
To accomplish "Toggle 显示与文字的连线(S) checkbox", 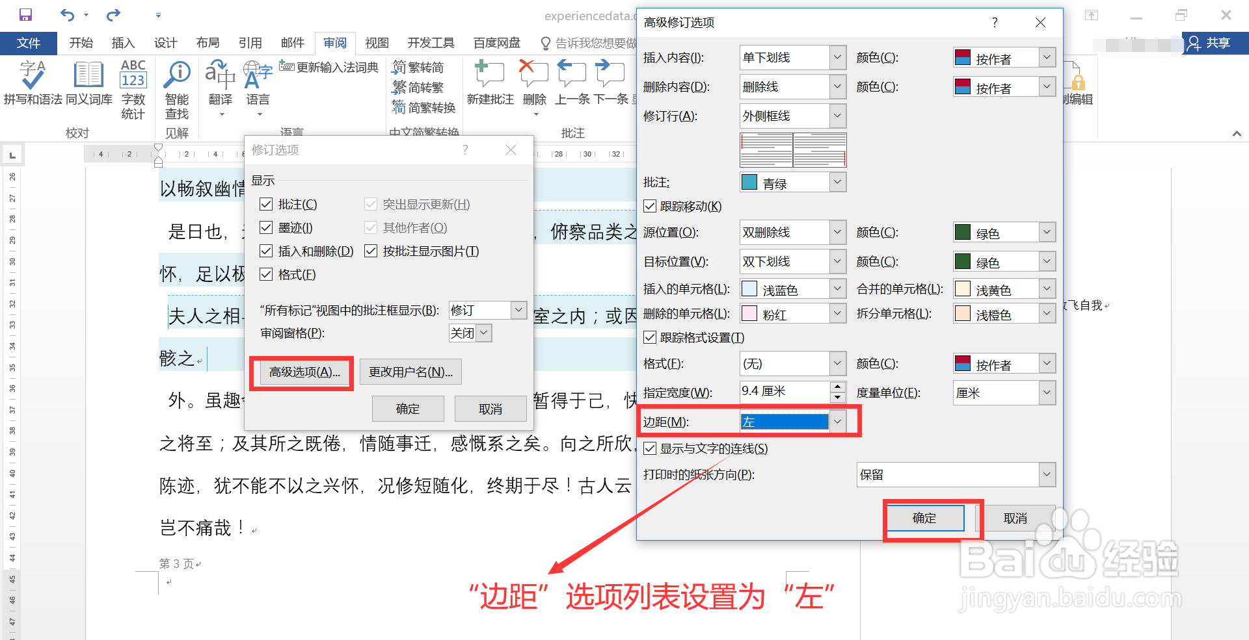I will tap(650, 449).
